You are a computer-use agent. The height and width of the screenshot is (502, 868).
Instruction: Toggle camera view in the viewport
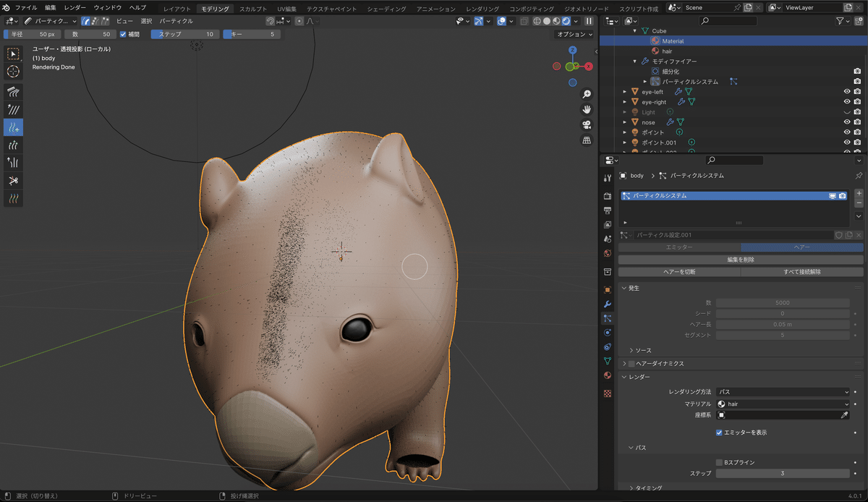point(587,124)
